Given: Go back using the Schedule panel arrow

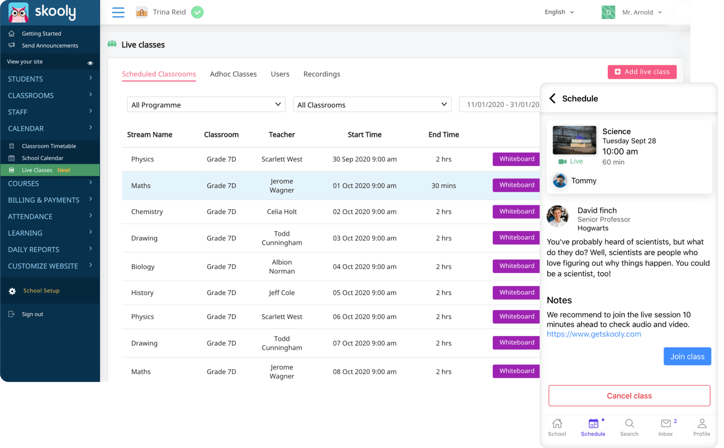Looking at the screenshot, I should (552, 98).
